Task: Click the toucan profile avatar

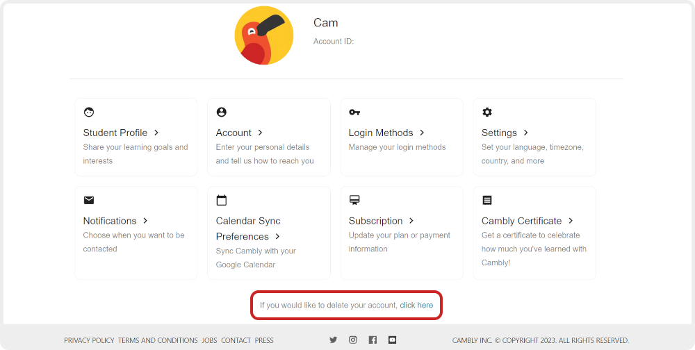Action: (264, 36)
